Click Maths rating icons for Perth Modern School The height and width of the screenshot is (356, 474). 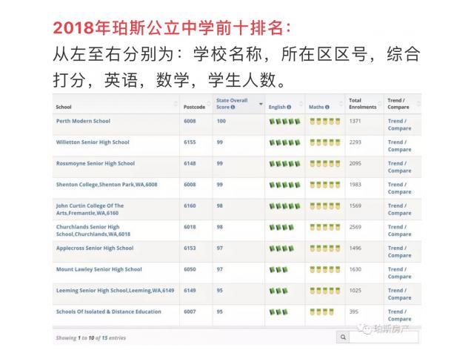pos(325,122)
